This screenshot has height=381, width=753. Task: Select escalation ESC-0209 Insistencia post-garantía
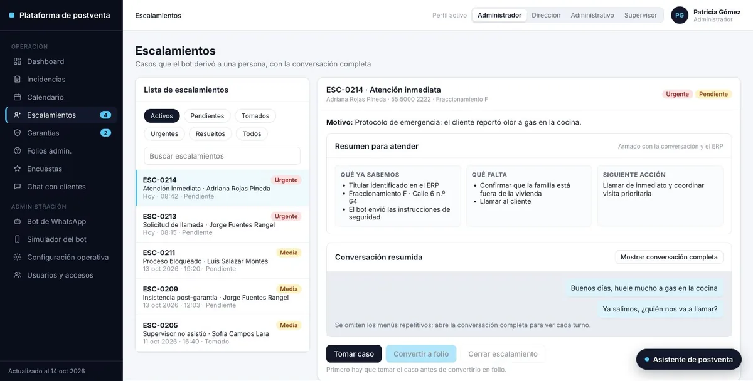click(x=222, y=297)
